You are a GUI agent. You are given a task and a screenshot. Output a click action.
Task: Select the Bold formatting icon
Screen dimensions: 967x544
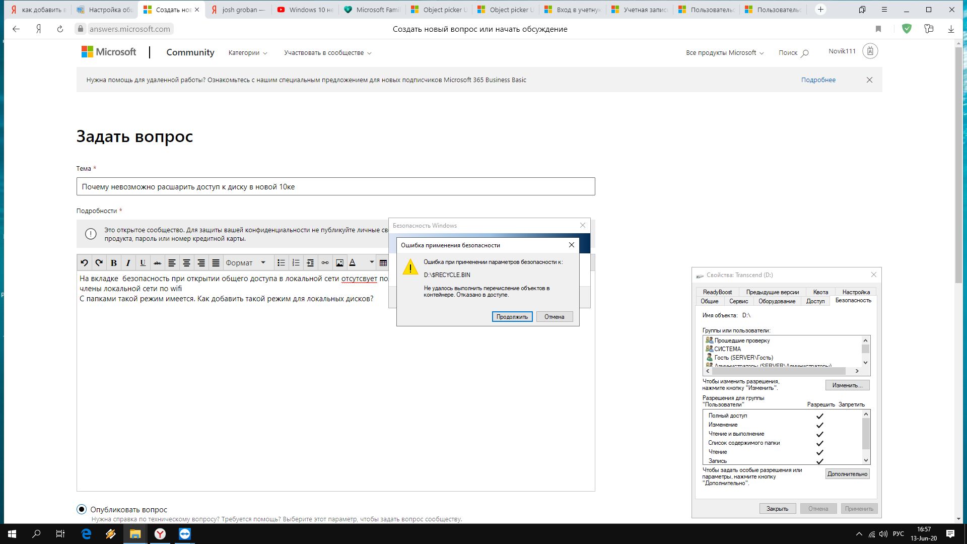(x=113, y=262)
